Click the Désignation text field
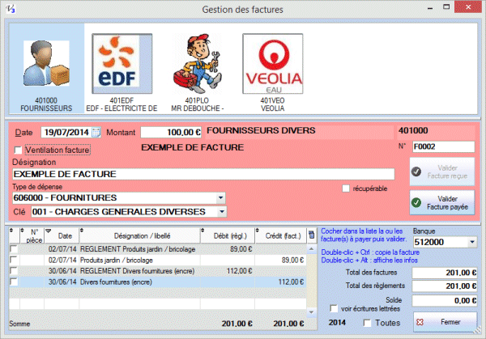Image resolution: width=486 pixels, height=339 pixels. click(169, 174)
